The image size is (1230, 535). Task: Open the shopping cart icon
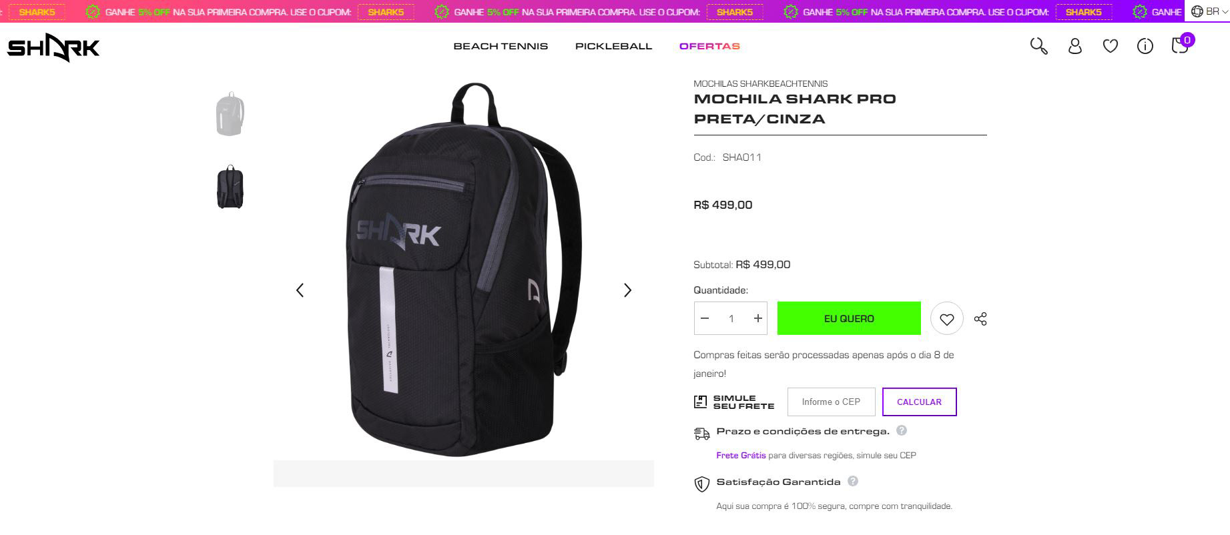1180,45
